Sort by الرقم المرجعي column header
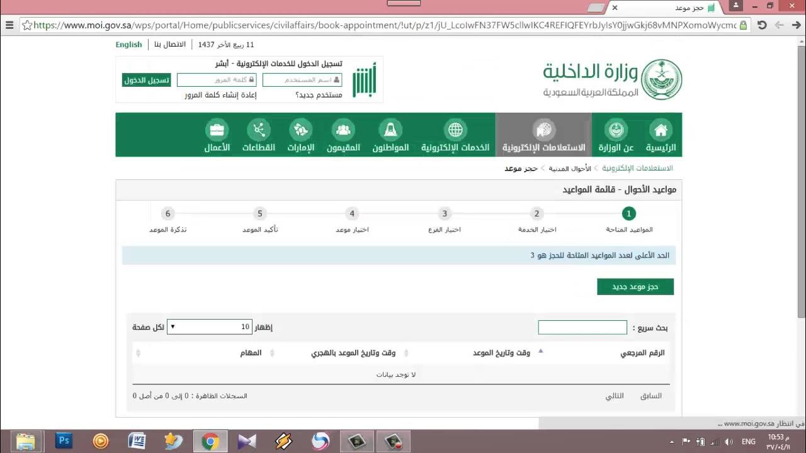Screen dimensions: 806x453 click(642, 353)
